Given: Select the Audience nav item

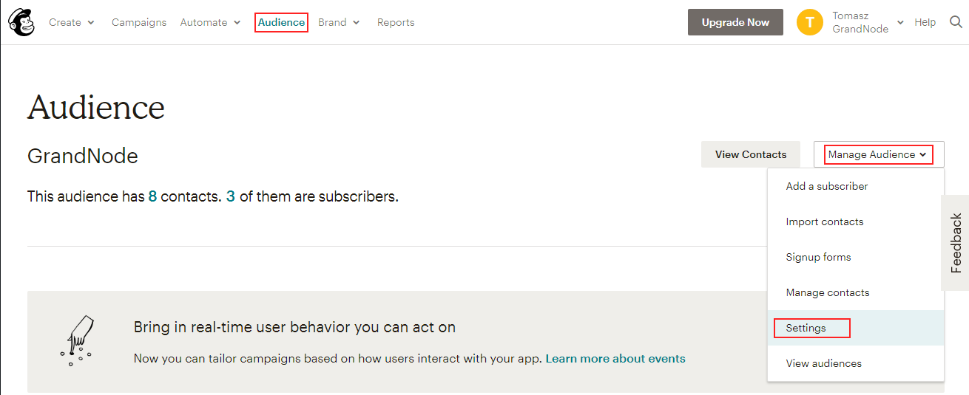Looking at the screenshot, I should (281, 22).
